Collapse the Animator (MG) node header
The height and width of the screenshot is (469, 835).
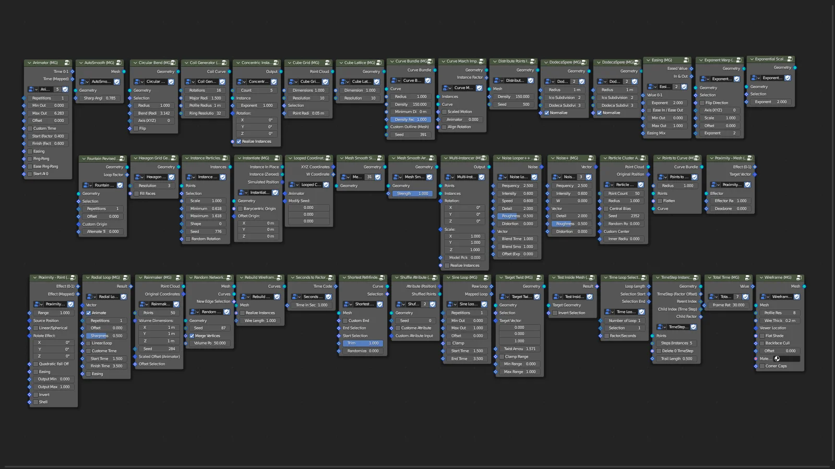pos(29,63)
